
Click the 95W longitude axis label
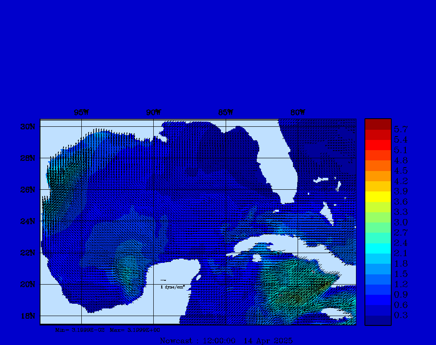pos(81,113)
